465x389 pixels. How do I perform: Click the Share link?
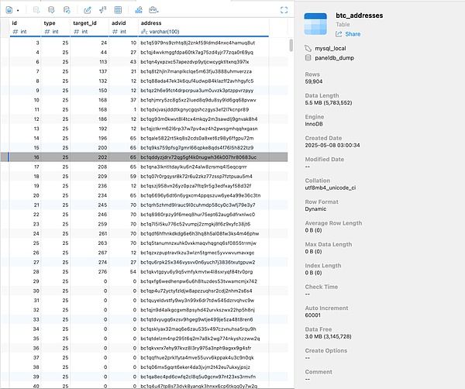[x=353, y=34]
